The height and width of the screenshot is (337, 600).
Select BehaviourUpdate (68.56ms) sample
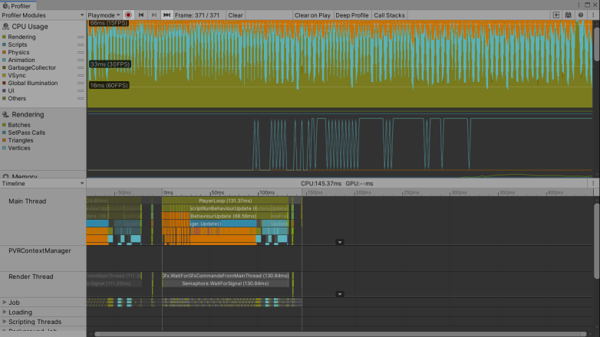(x=223, y=216)
